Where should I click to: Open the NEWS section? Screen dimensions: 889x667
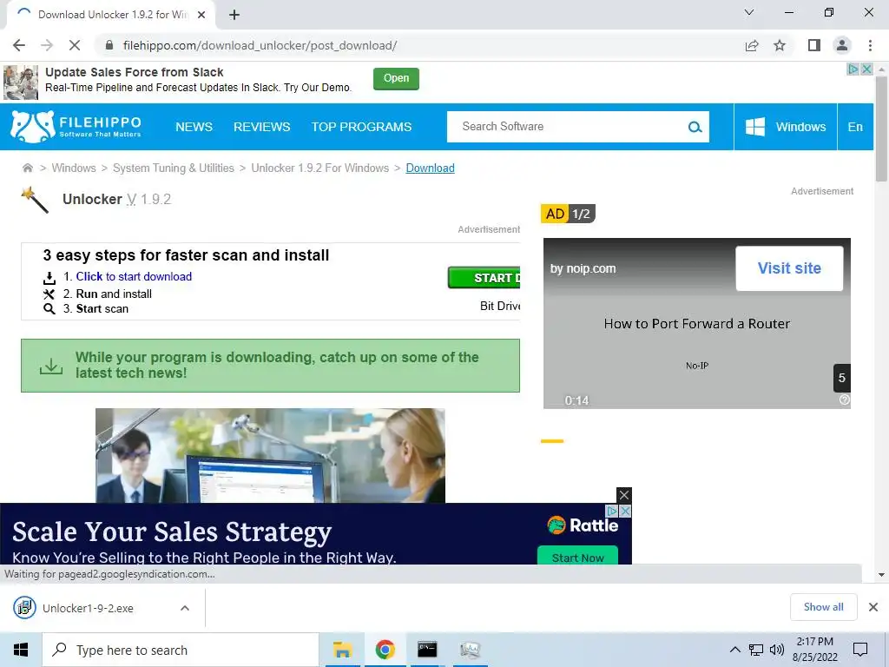pyautogui.click(x=194, y=127)
